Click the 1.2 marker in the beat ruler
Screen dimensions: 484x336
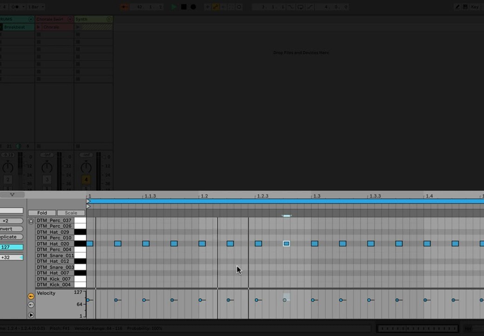pos(204,196)
